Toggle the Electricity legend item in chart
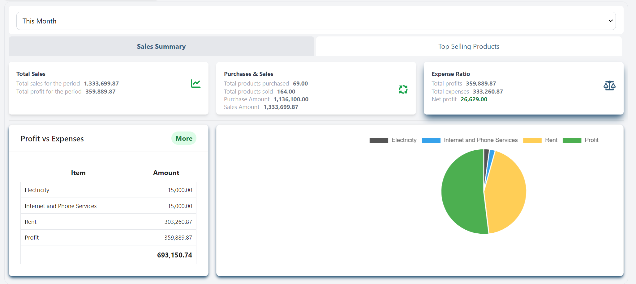The height and width of the screenshot is (284, 636). pyautogui.click(x=404, y=140)
